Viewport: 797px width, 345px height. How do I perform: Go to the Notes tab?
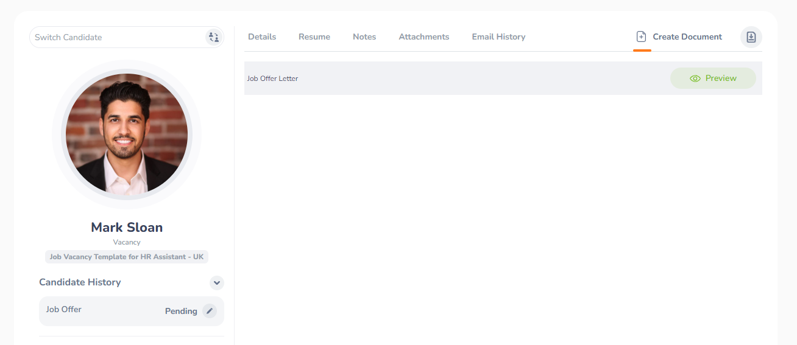coord(364,37)
